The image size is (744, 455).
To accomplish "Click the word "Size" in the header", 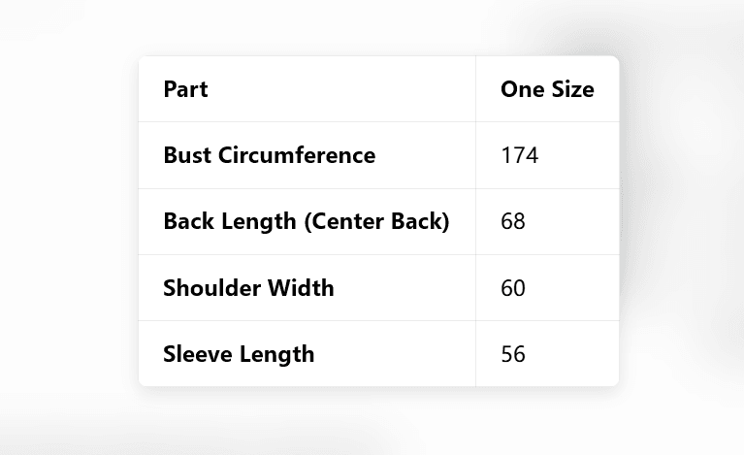I will point(571,90).
